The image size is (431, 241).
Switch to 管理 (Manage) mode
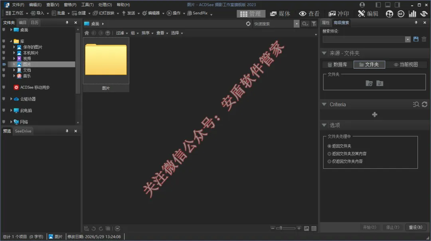251,14
